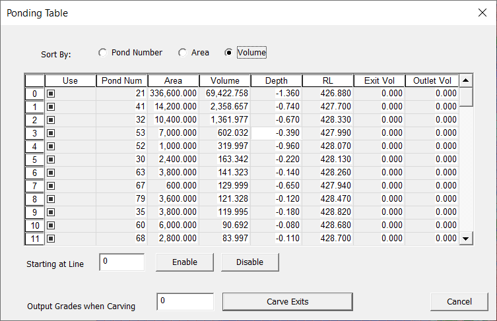Sort the table by Area
The image size is (497, 321).
(182, 53)
